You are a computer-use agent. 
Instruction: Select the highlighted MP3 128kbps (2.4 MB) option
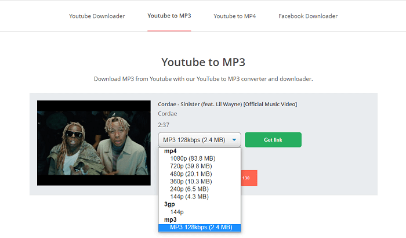(201, 228)
